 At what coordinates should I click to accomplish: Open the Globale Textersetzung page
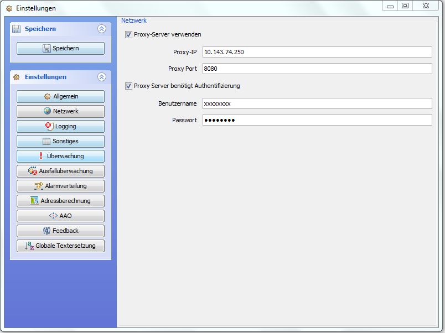60,246
